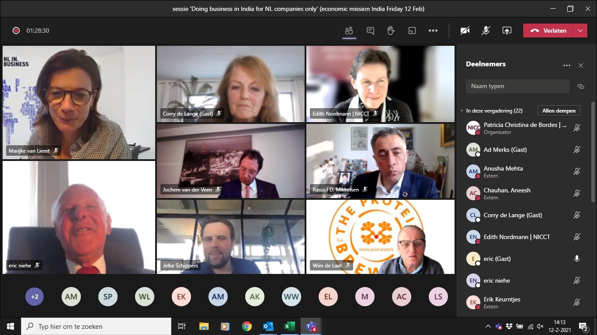Toggle microphone icon next to eric (Gast)
Screen dimensions: 597x335
click(576, 259)
